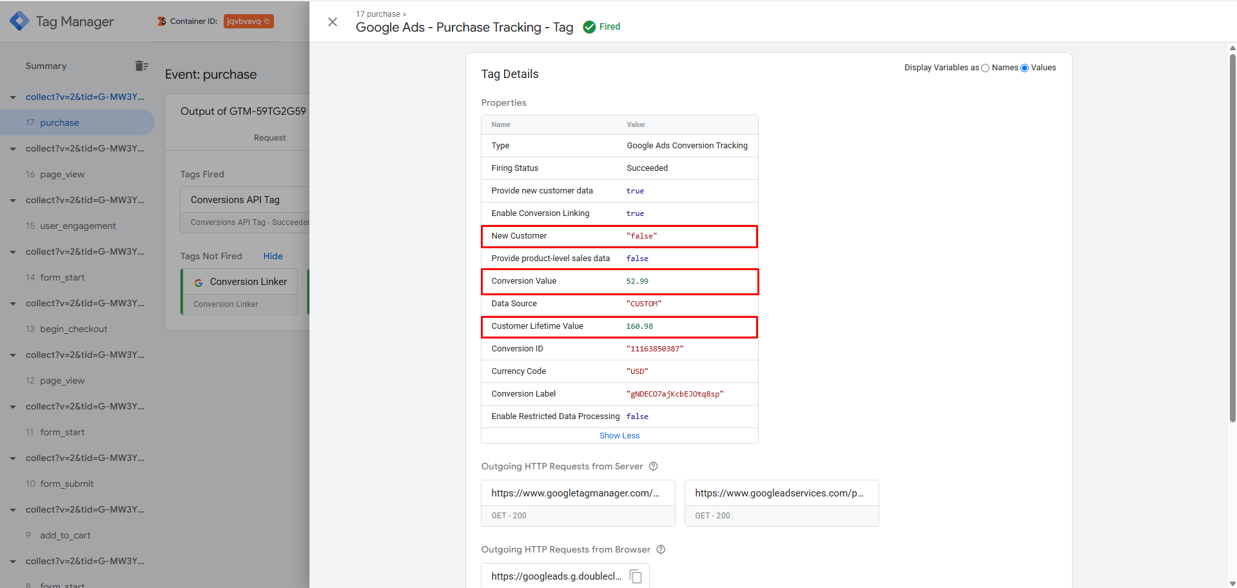The image size is (1237, 588).
Task: Click Hide next to Tags Not Fired
Action: (x=273, y=256)
